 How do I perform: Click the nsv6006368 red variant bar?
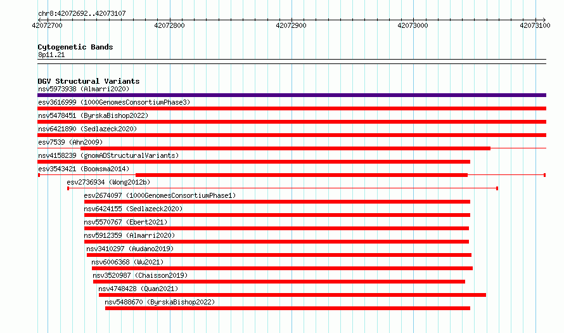(x=282, y=268)
